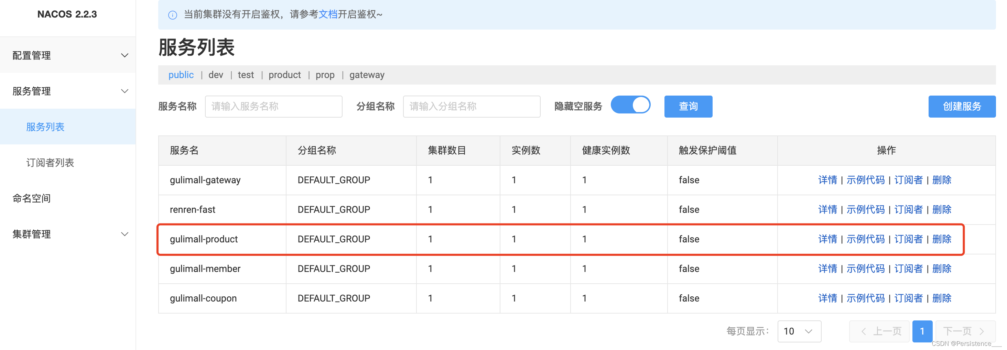Open 示例代码 for gulimall-coupon

pyautogui.click(x=865, y=298)
